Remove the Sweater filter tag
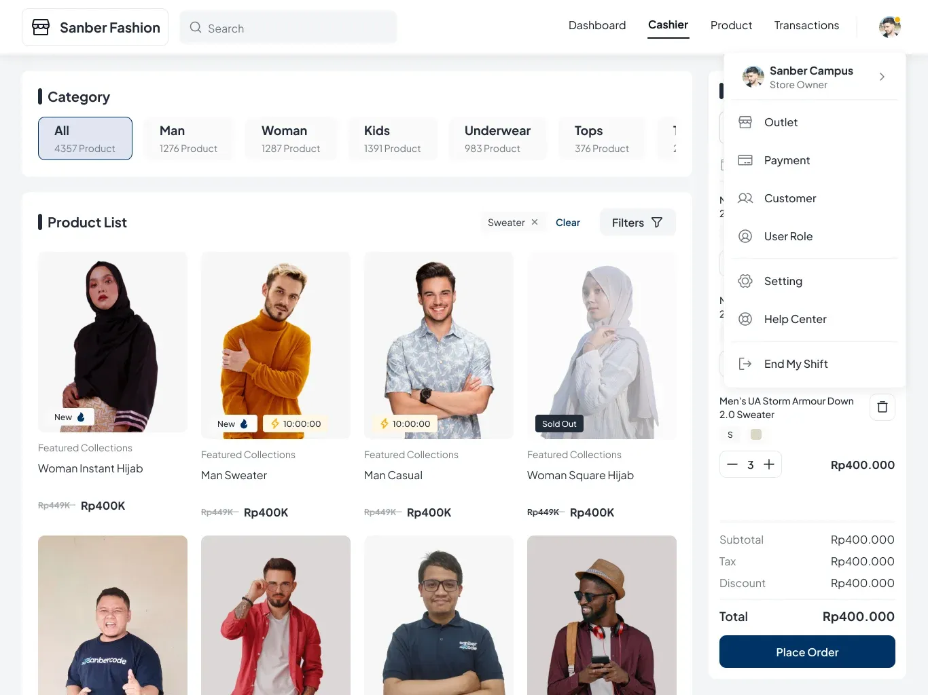Image resolution: width=928 pixels, height=695 pixels. tap(535, 222)
